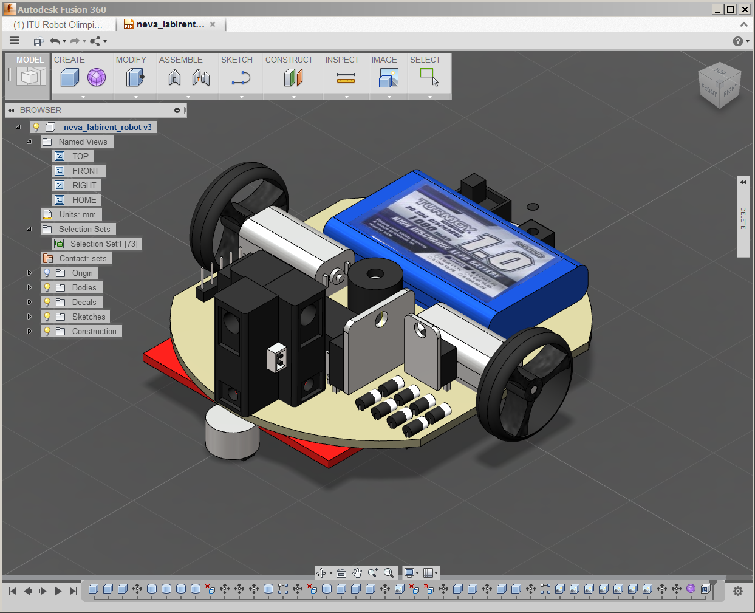Open the ASSEMBLE menu label
Screen dimensions: 755x613
tap(181, 60)
